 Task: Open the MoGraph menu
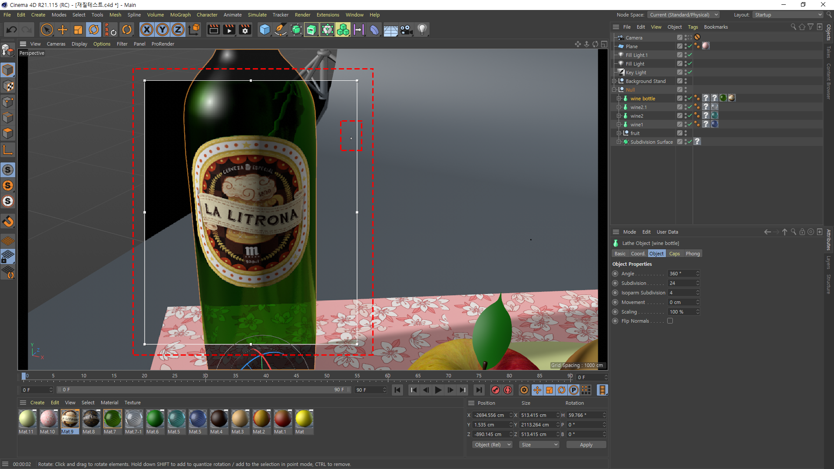(x=180, y=15)
